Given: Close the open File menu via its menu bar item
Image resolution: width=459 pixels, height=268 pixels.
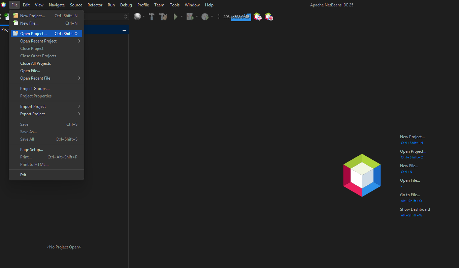Looking at the screenshot, I should click(x=14, y=5).
